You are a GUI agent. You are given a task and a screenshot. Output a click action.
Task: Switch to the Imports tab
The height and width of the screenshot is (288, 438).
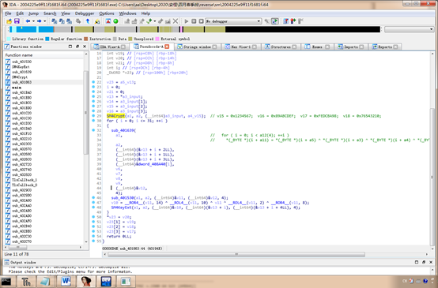350,47
